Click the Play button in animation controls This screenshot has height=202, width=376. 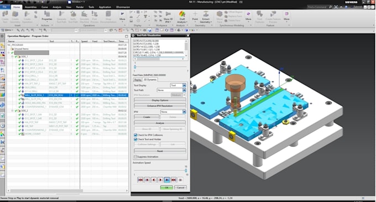160,180
